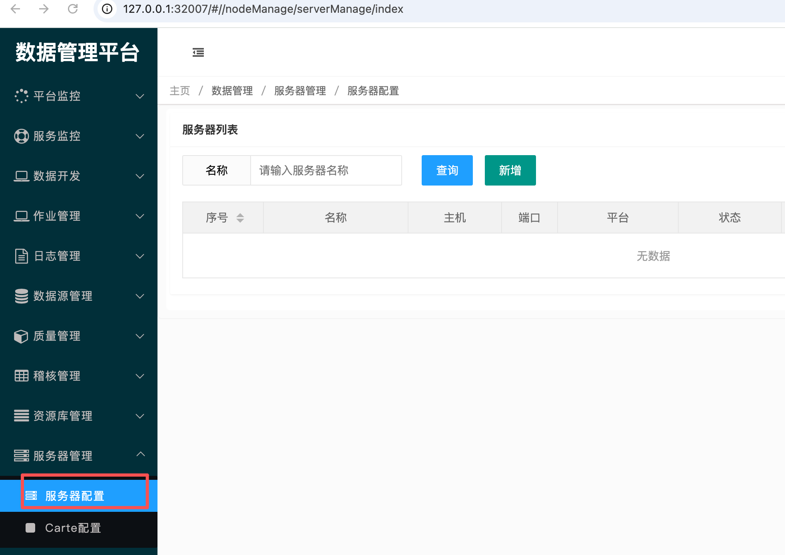The image size is (785, 555).
Task: Click 数据管理 in the breadcrumb
Action: (232, 91)
